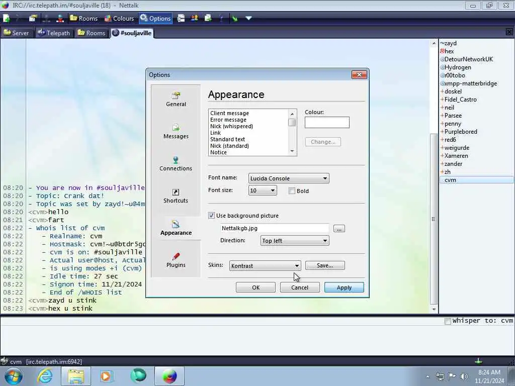
Task: Switch to the Server tab
Action: click(x=17, y=33)
